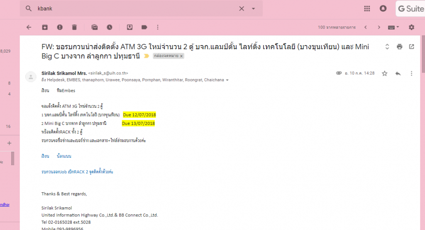The image size is (425, 230).
Task: Open toolbar more options menu
Action: click(x=158, y=27)
